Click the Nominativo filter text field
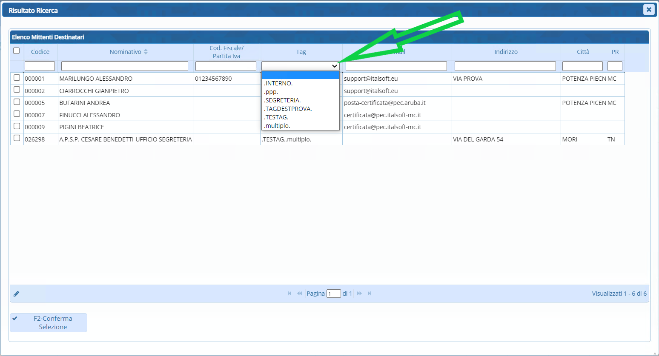The height and width of the screenshot is (356, 659). 124,66
